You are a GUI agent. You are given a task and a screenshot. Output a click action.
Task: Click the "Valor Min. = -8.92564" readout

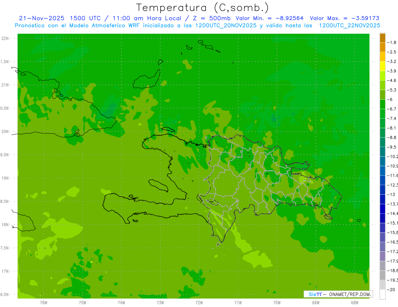point(270,18)
